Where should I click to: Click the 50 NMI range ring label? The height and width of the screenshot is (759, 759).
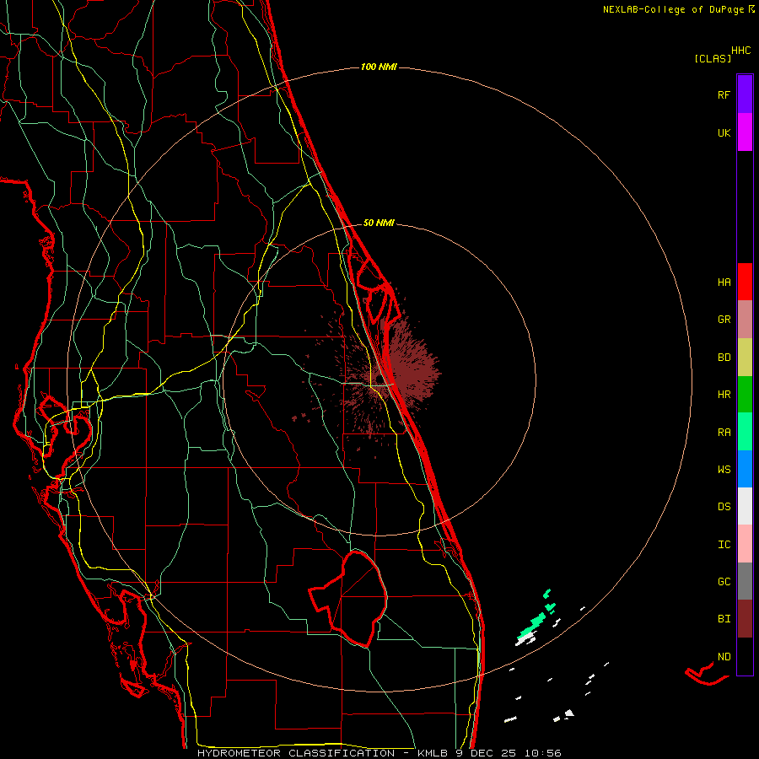[x=379, y=223]
